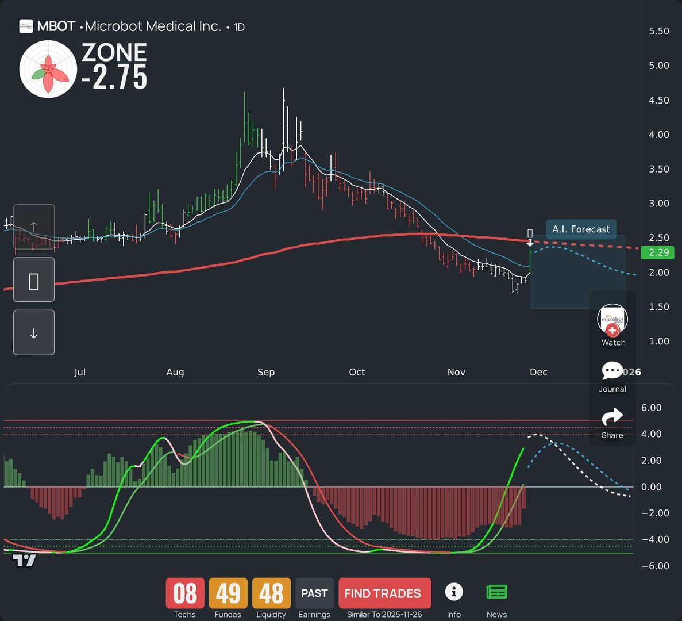Image resolution: width=682 pixels, height=621 pixels.
Task: Open the MBOT symbol selector
Action: tap(55, 26)
